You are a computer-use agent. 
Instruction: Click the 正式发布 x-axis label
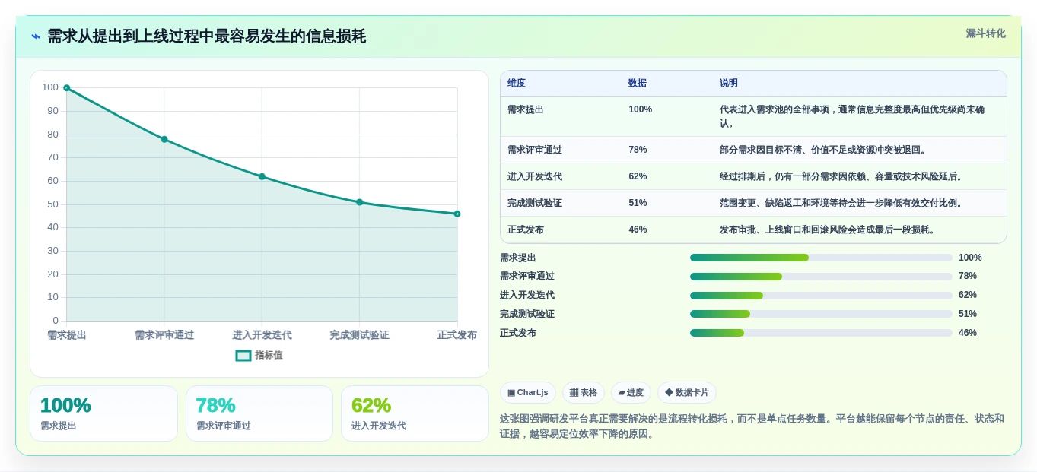pos(457,335)
